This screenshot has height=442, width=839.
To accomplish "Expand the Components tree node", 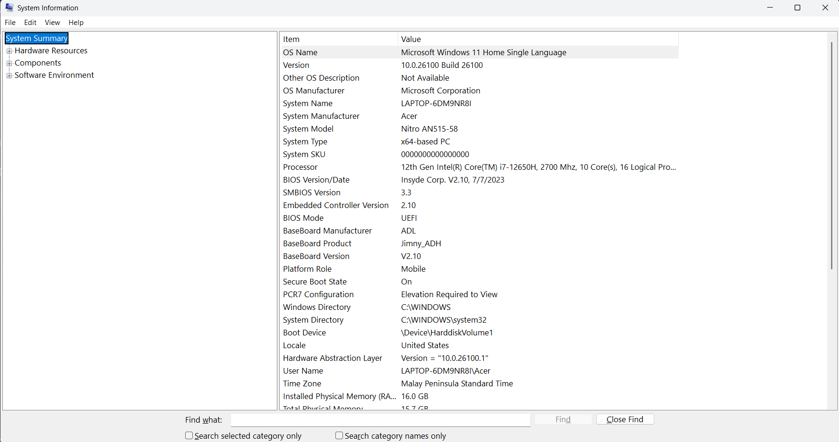I will coord(9,63).
